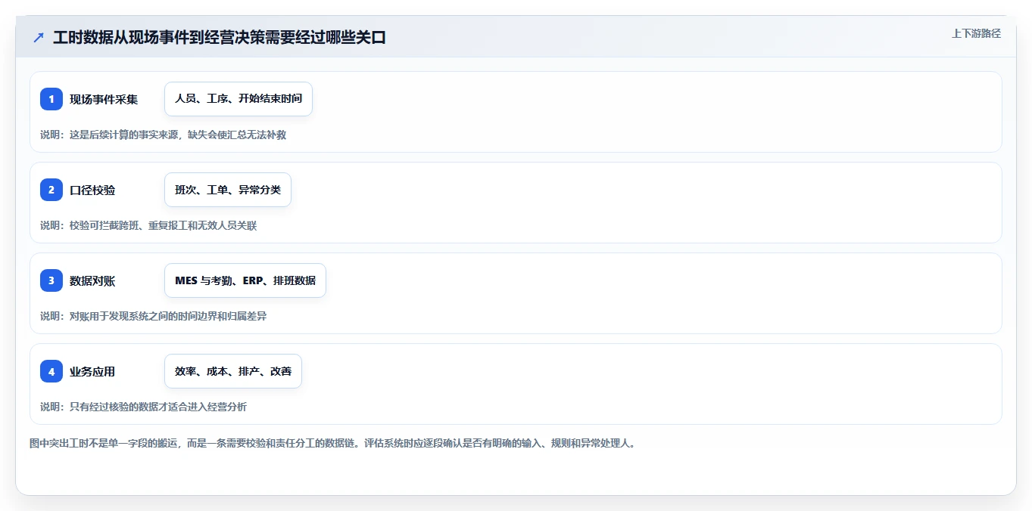The height and width of the screenshot is (511, 1032).
Task: Select the 口径校验 step label
Action: tap(92, 190)
